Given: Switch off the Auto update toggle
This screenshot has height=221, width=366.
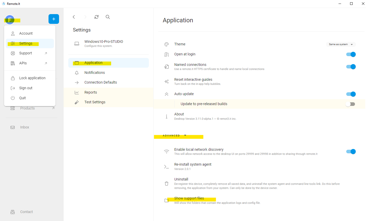Looking at the screenshot, I should [351, 94].
